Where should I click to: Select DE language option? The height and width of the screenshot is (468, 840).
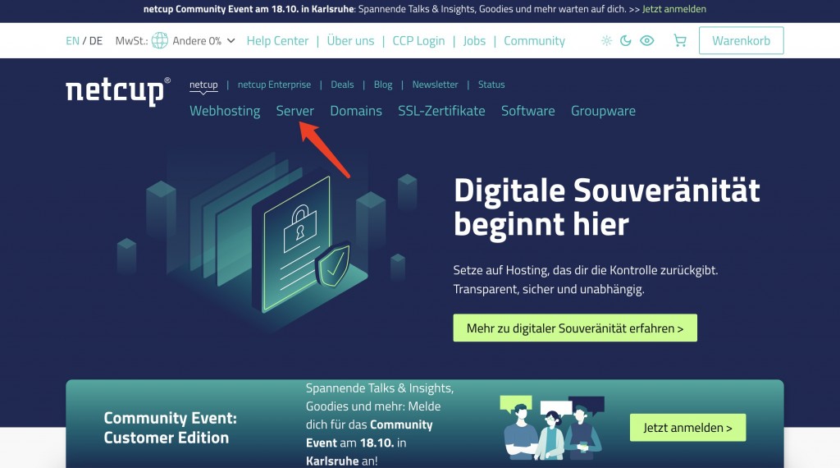point(96,41)
